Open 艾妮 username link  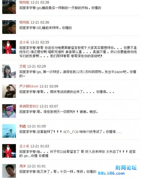click(23, 66)
